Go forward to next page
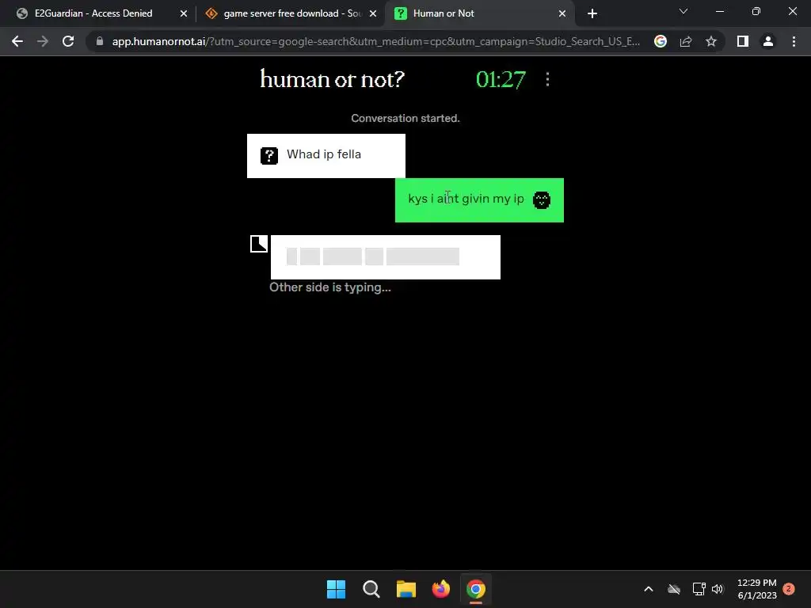Screen dimensions: 811x608 (x=43, y=41)
